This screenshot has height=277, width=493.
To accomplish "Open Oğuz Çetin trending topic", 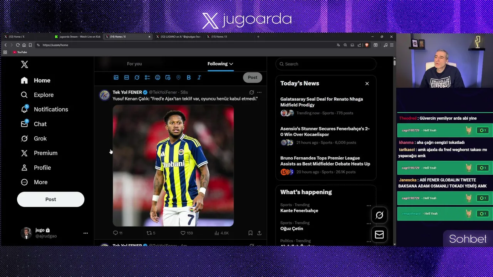I will 292,229.
